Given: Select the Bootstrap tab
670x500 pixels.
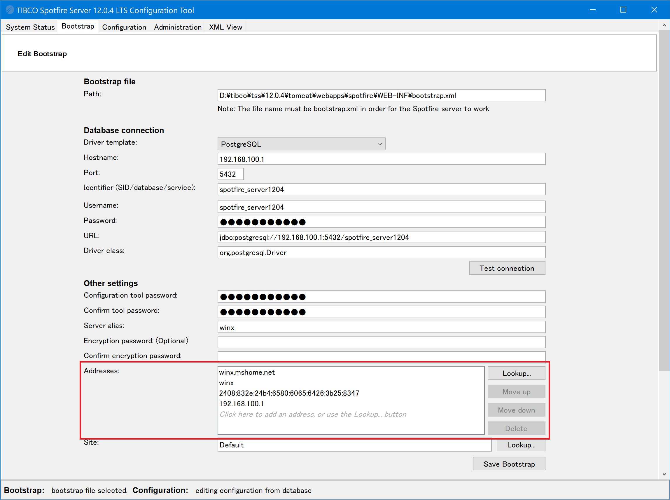Looking at the screenshot, I should pyautogui.click(x=78, y=26).
